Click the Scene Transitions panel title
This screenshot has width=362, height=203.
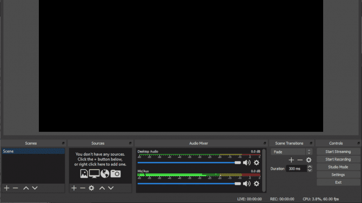pyautogui.click(x=289, y=143)
